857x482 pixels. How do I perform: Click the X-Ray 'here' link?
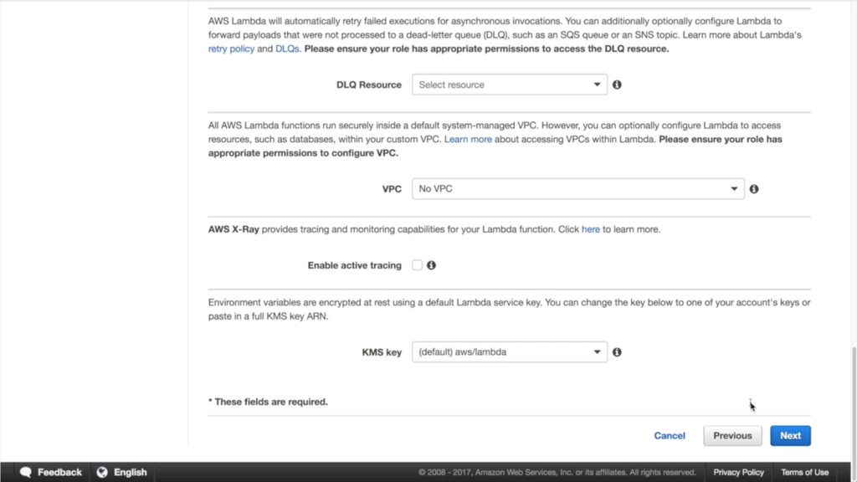(x=590, y=229)
